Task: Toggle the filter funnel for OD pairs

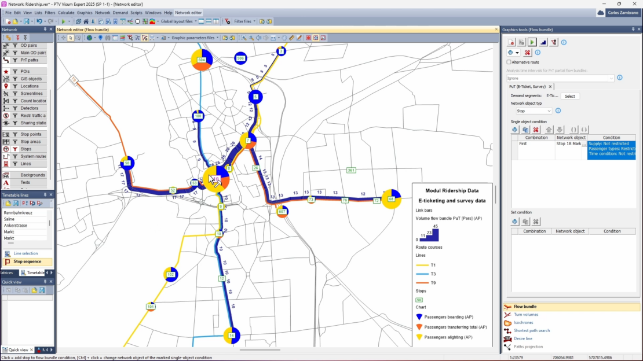Action: (14, 46)
